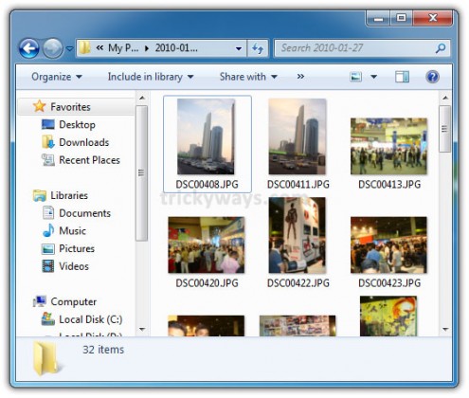The width and height of the screenshot is (469, 398).
Task: Click the search magnifier icon
Action: click(441, 48)
